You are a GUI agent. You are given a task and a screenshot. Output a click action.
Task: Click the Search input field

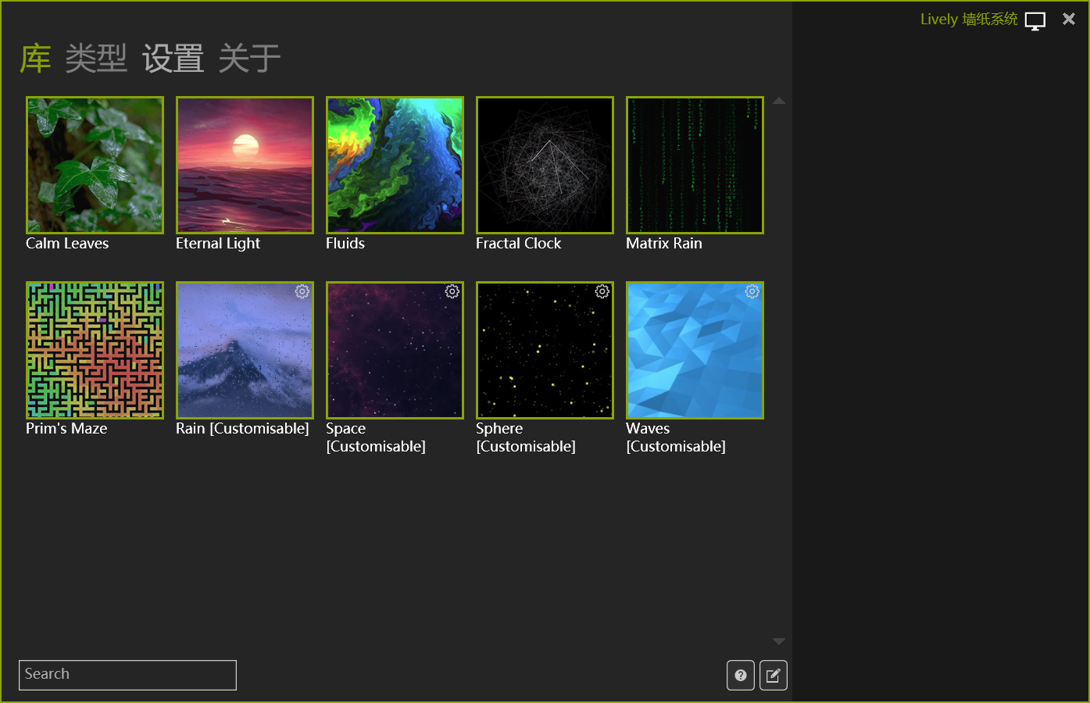(127, 675)
